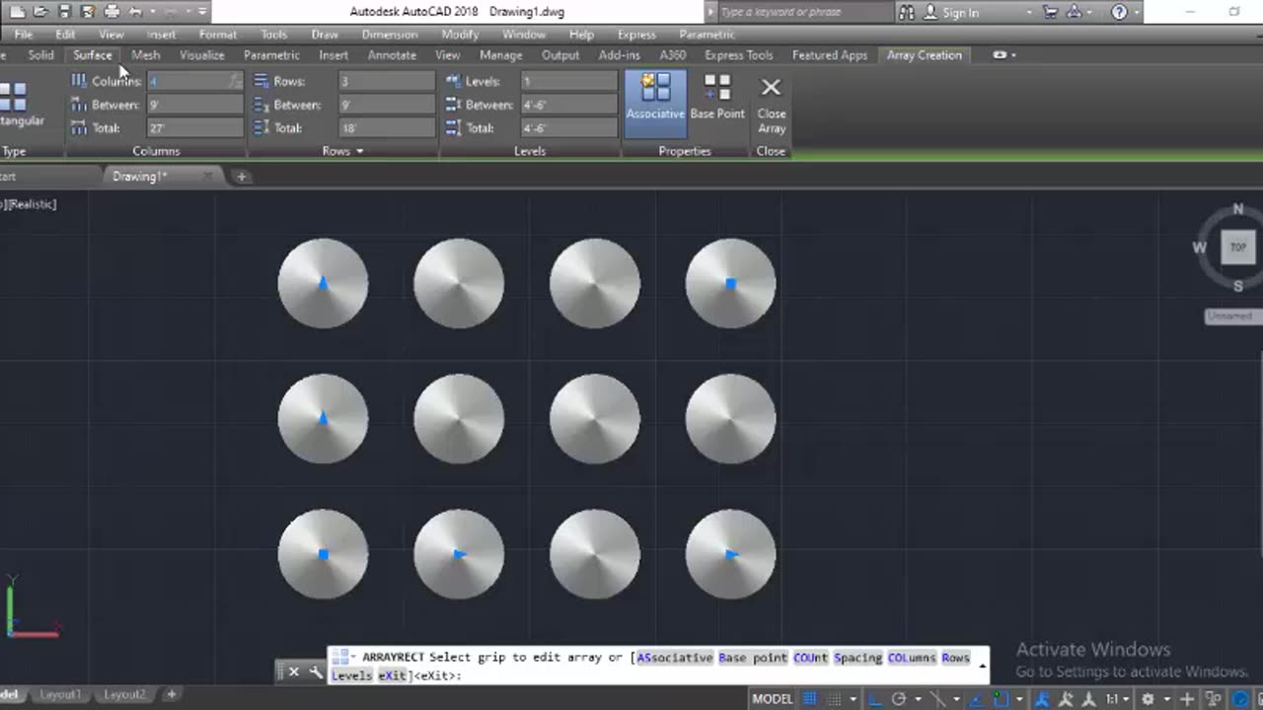Click the square grip on the top-right cone
1263x710 pixels.
coord(730,284)
